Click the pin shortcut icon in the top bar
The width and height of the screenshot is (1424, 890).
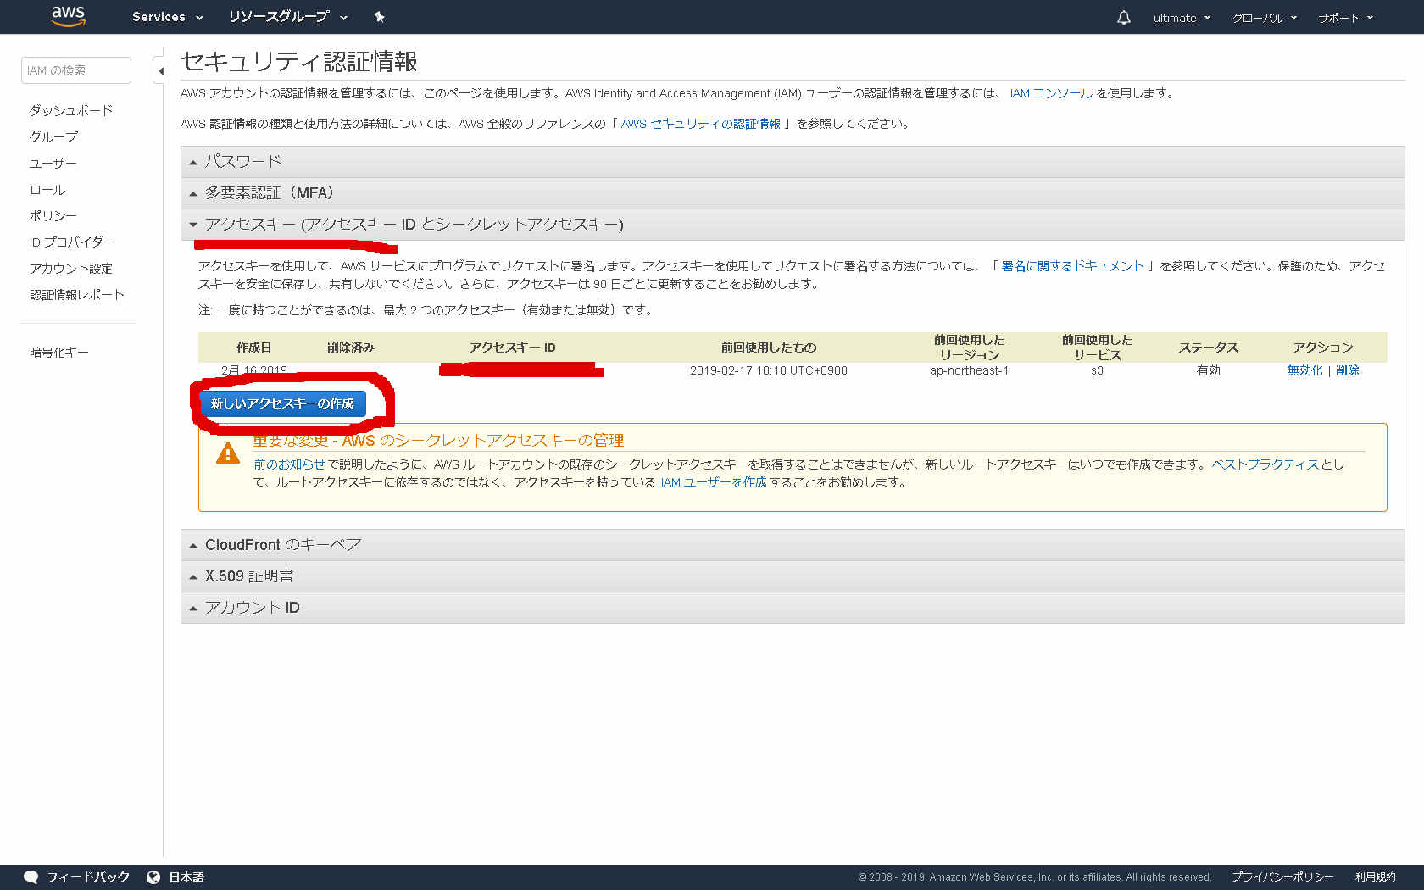(x=380, y=17)
